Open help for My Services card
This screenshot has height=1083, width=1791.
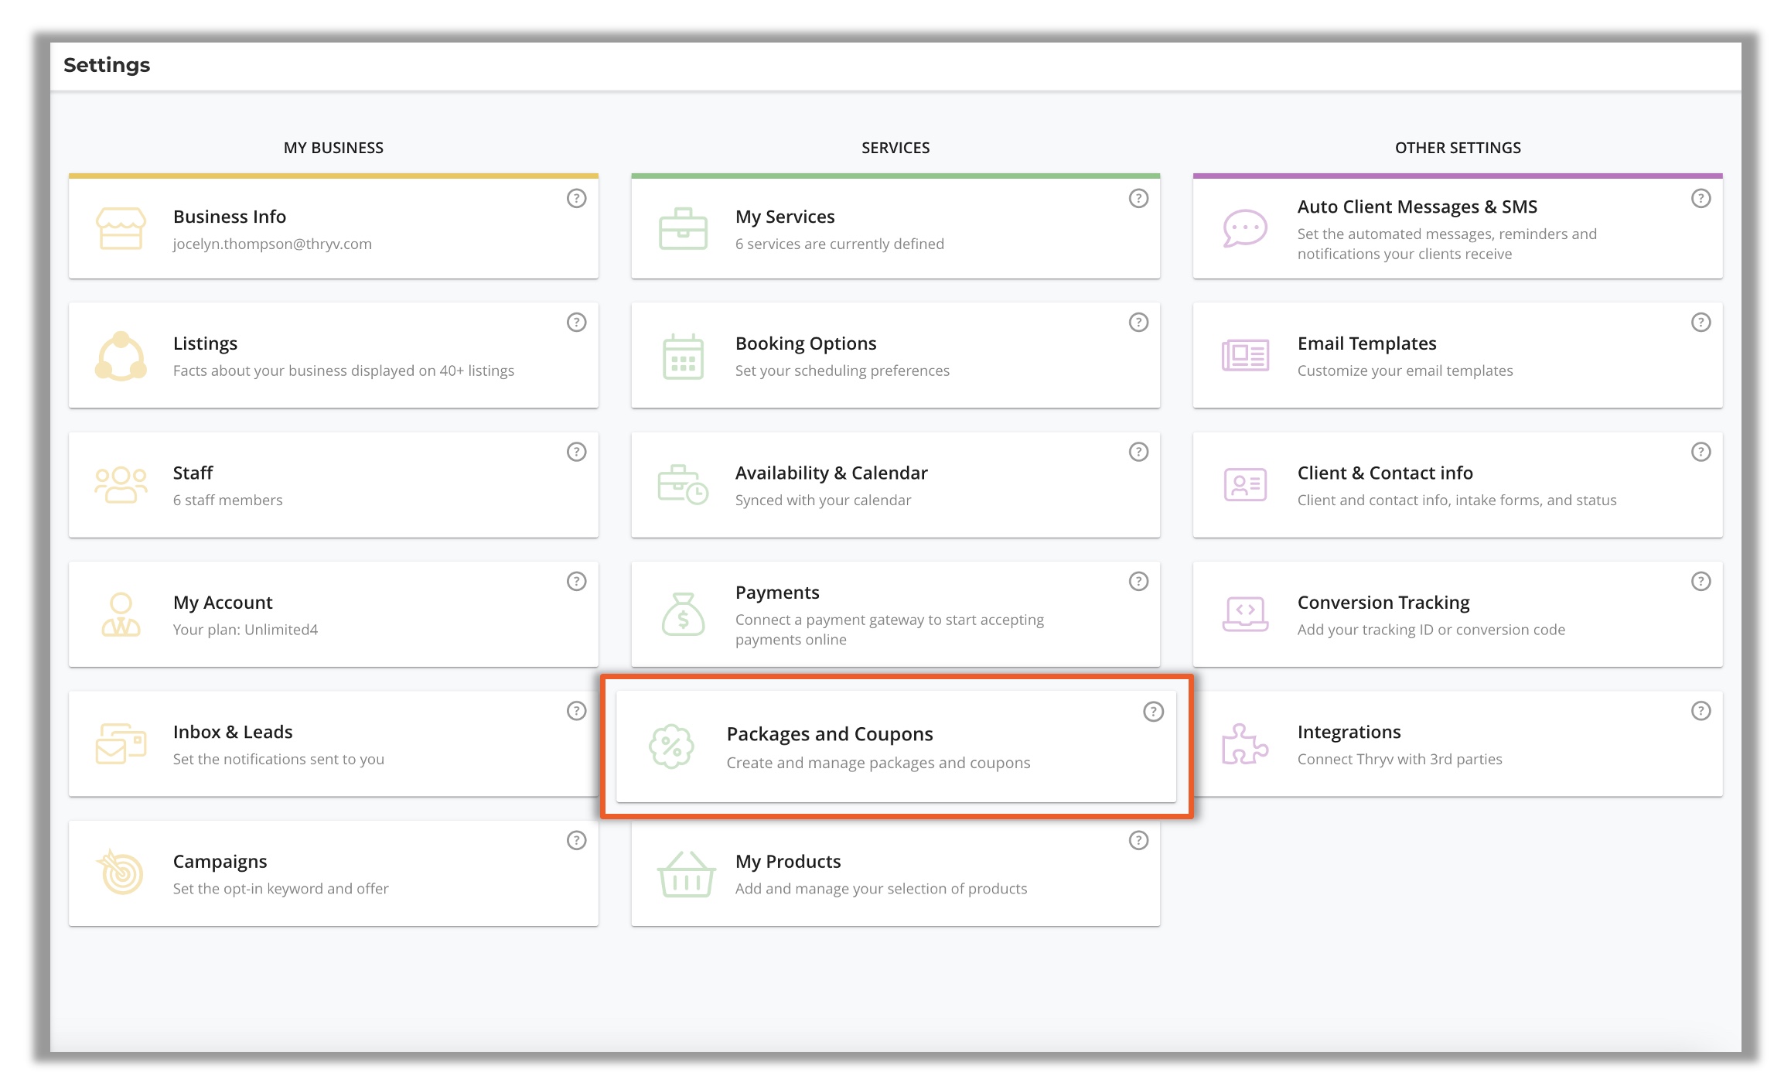[1139, 199]
